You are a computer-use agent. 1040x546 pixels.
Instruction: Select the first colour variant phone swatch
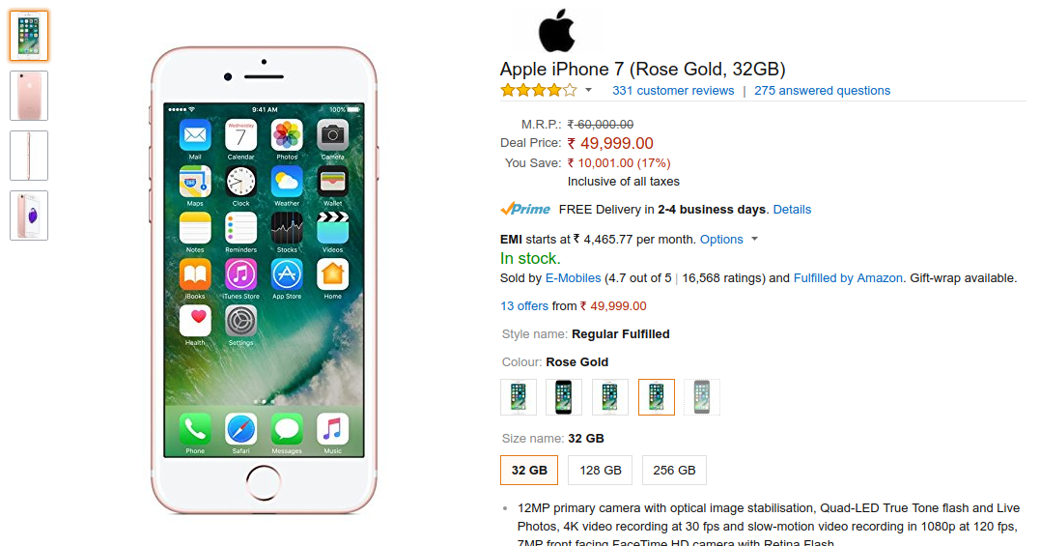tap(519, 397)
